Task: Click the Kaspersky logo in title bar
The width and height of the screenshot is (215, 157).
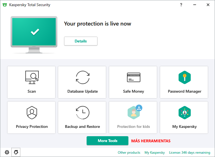Action: [5, 5]
